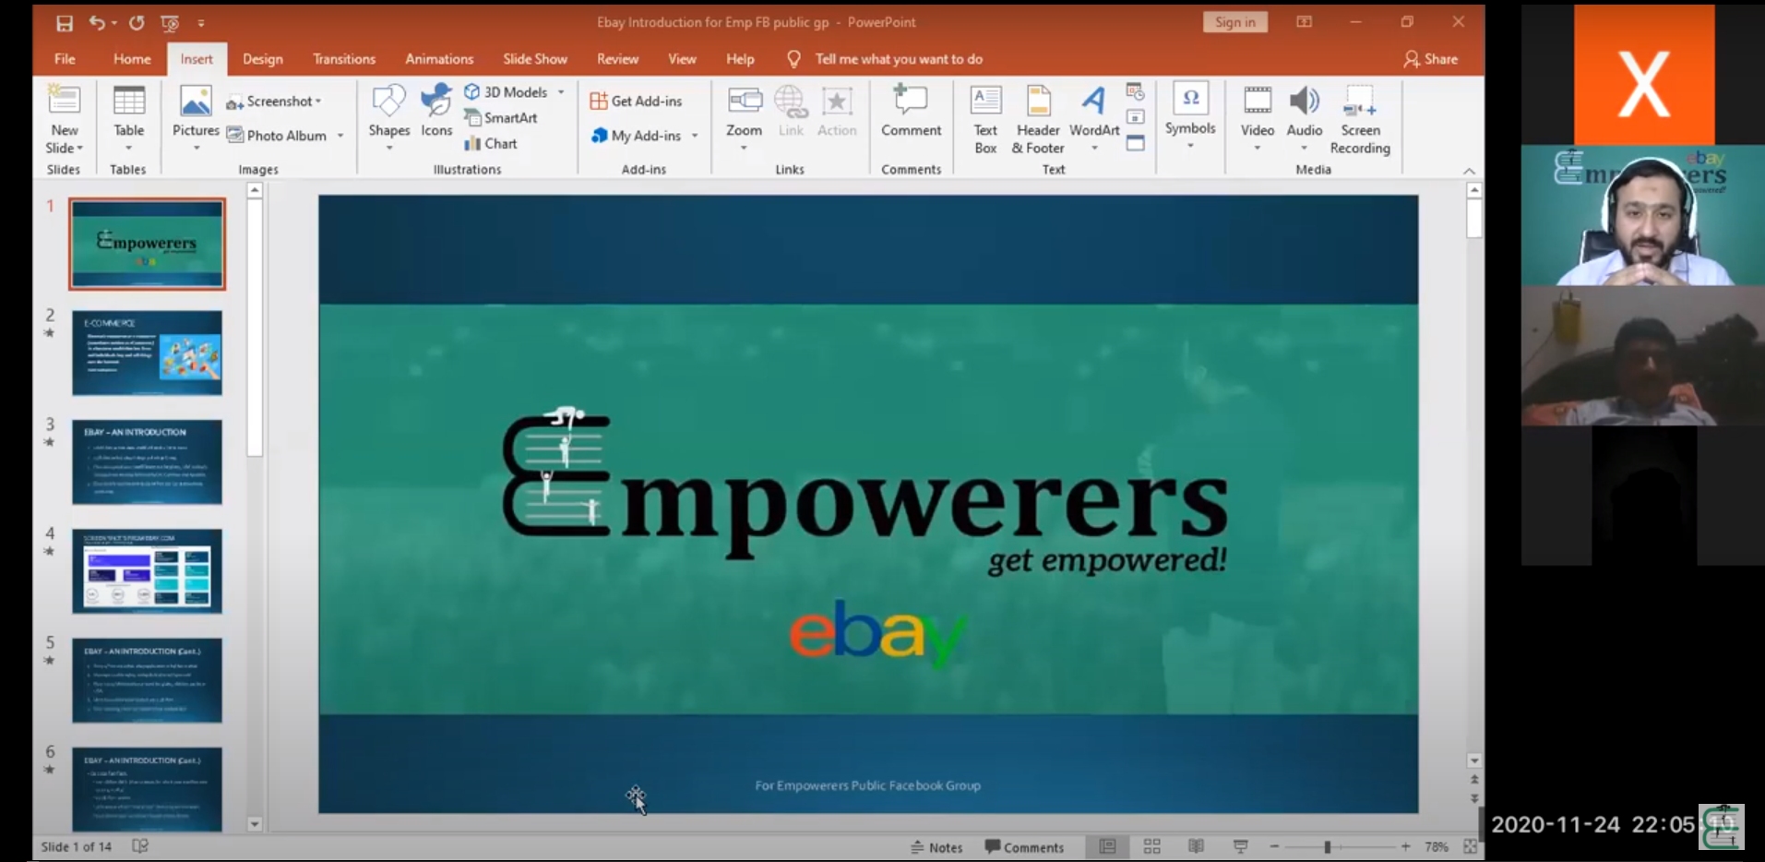Open the Transitions tab
The height and width of the screenshot is (862, 1765).
(344, 59)
